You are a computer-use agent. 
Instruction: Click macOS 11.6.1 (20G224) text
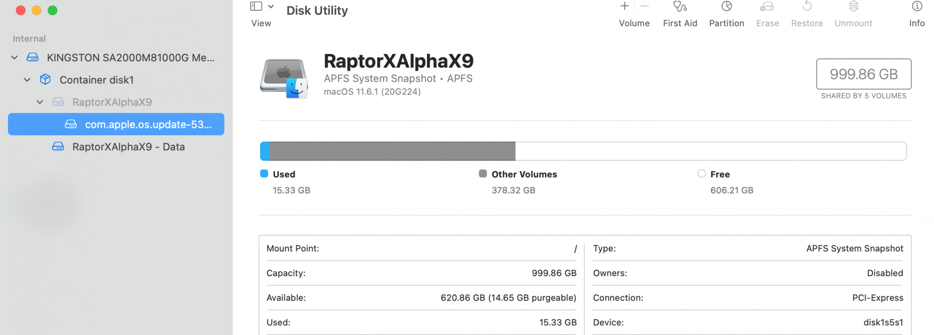point(372,92)
